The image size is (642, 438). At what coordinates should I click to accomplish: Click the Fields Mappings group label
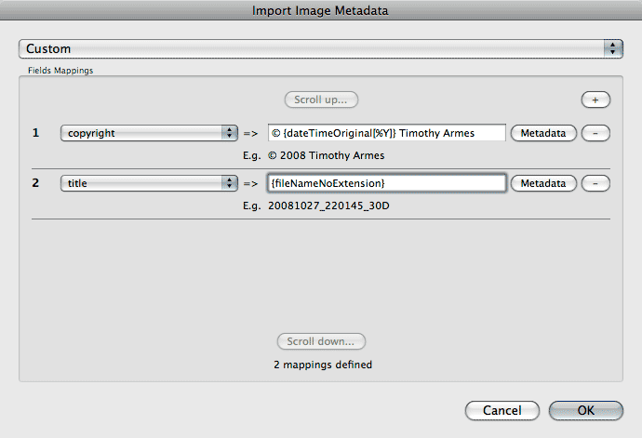point(59,70)
